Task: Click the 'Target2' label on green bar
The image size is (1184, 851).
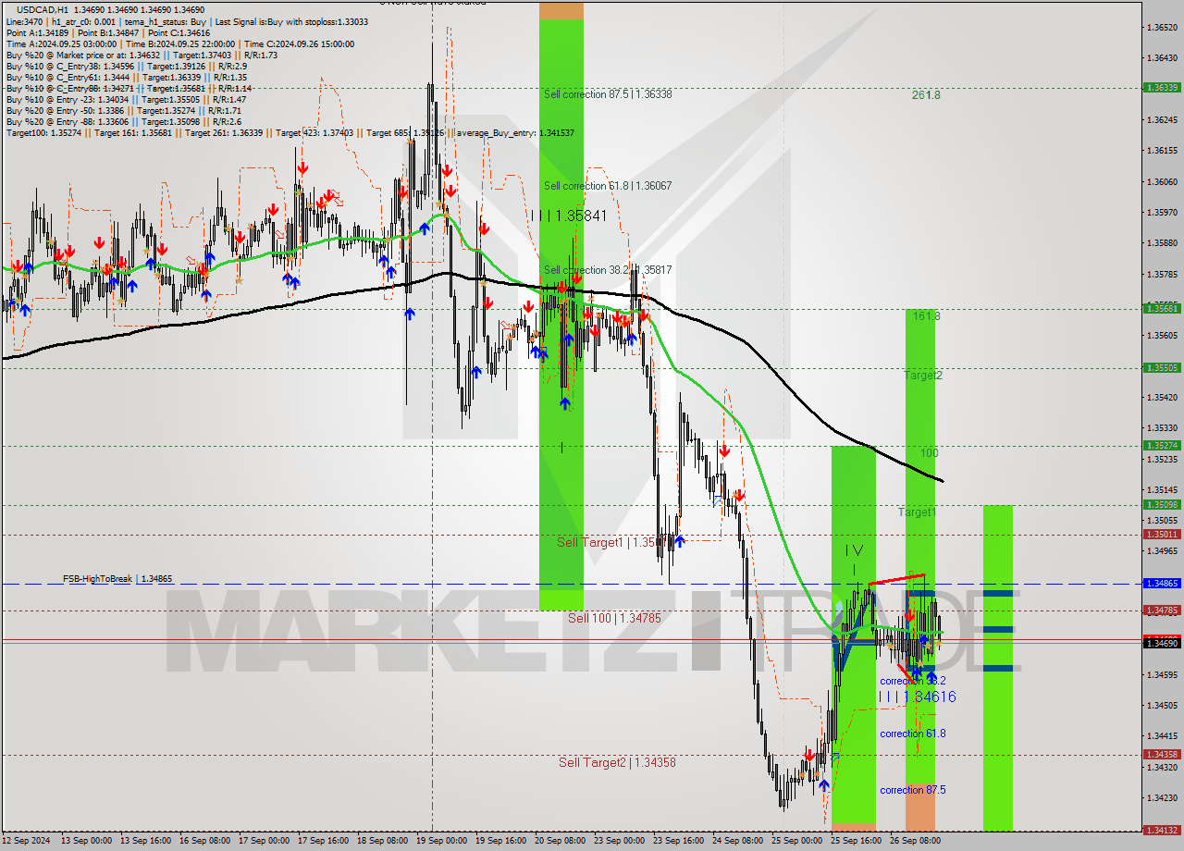Action: (x=923, y=376)
